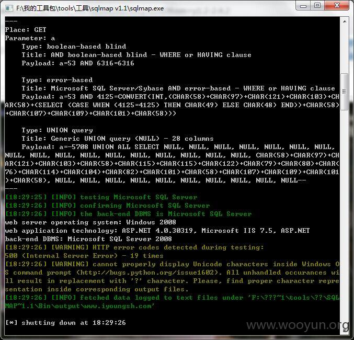Click 'web server operating system: Windows 2008' line
Screen dimensions: 354x340
click(x=90, y=222)
